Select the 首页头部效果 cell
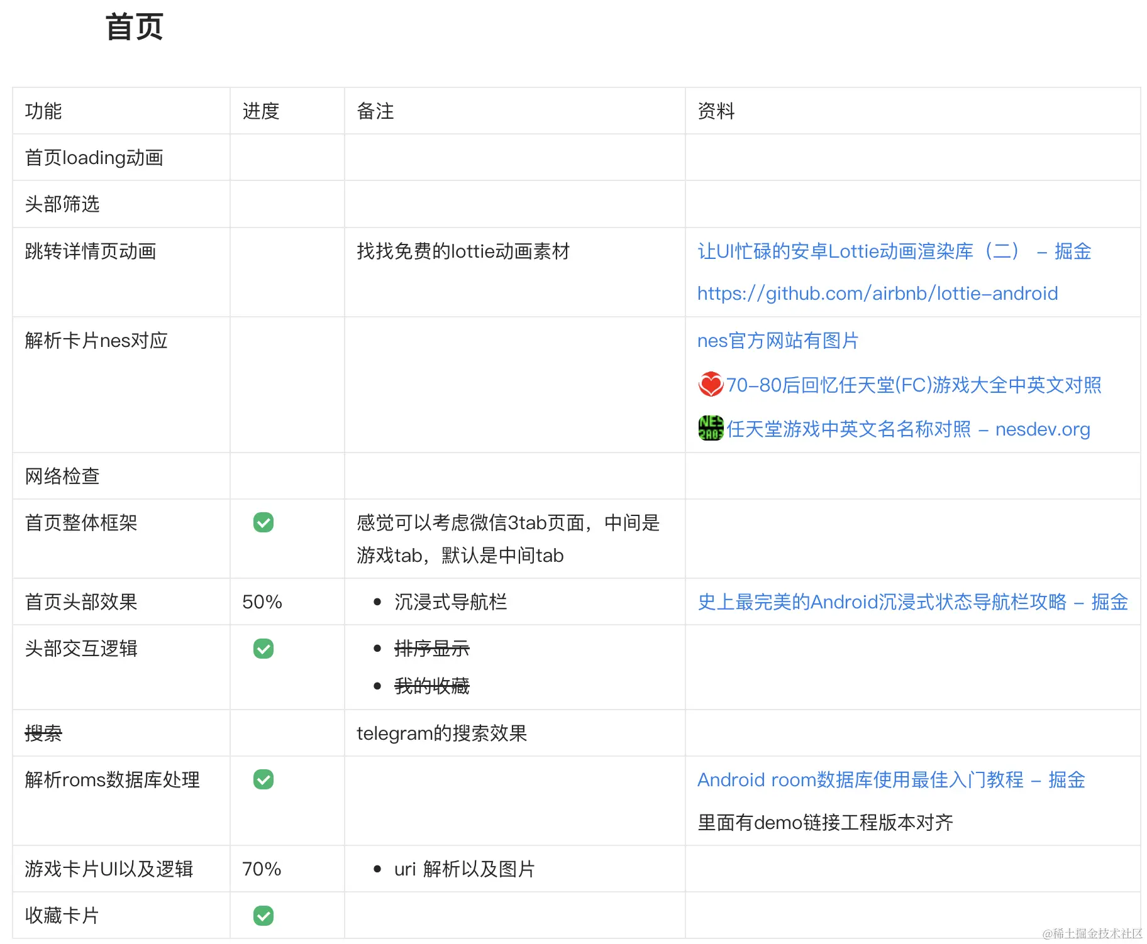The height and width of the screenshot is (944, 1147). point(121,601)
